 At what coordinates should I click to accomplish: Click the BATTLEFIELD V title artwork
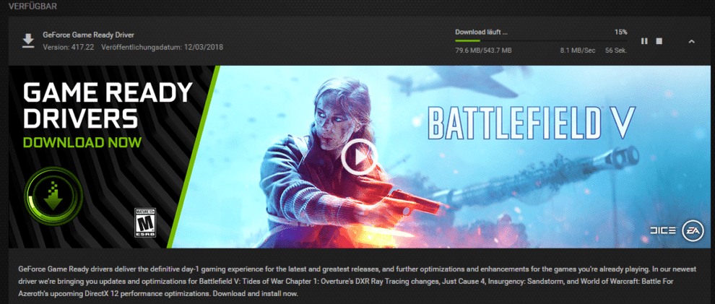[x=532, y=122]
